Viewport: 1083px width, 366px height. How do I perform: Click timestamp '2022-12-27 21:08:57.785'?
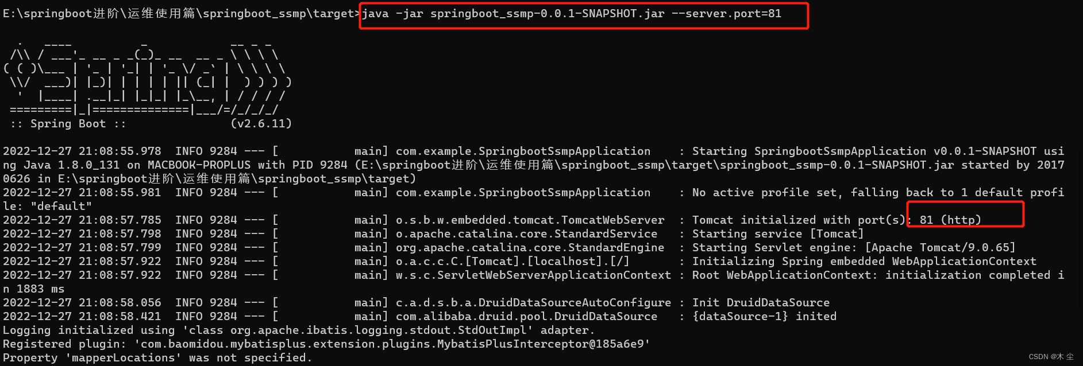[82, 220]
